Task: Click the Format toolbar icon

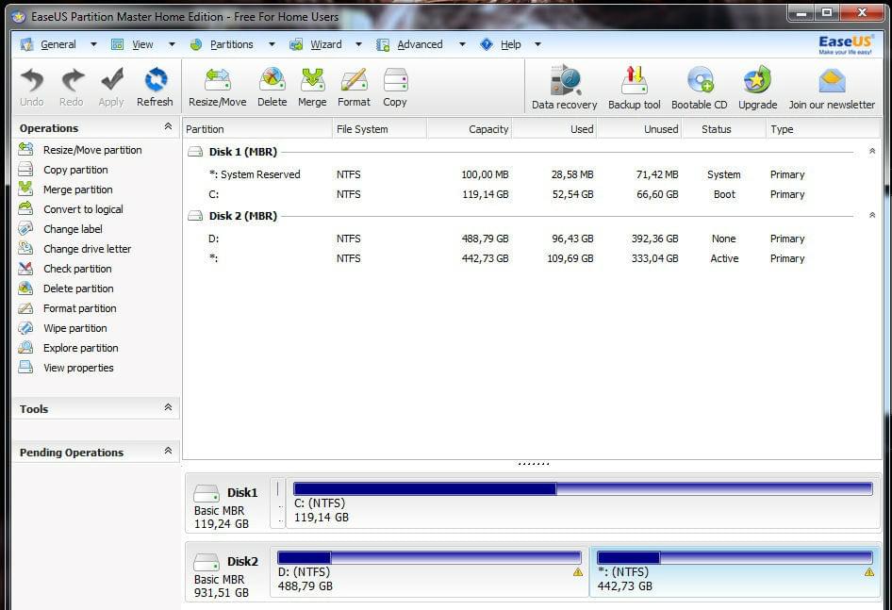Action: [354, 80]
